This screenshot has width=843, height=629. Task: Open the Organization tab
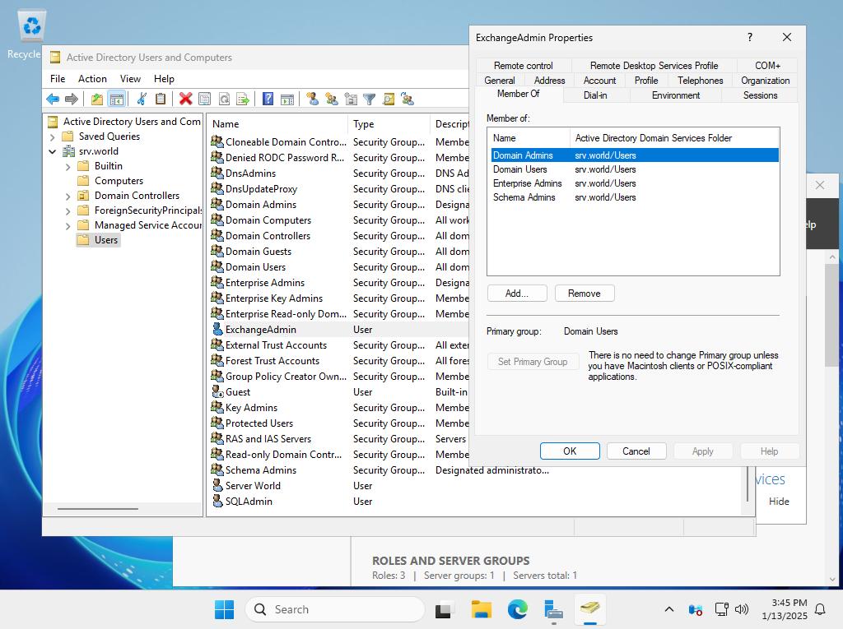tap(765, 81)
